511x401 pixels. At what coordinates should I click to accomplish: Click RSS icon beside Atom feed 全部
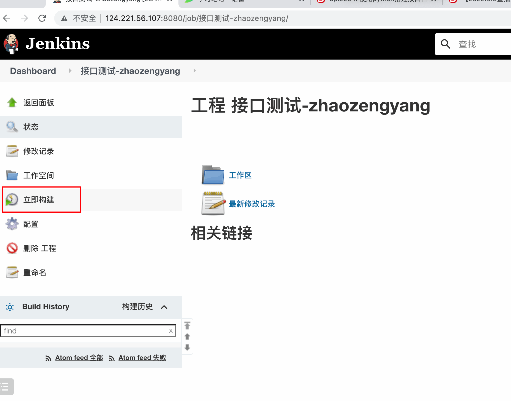(48, 358)
